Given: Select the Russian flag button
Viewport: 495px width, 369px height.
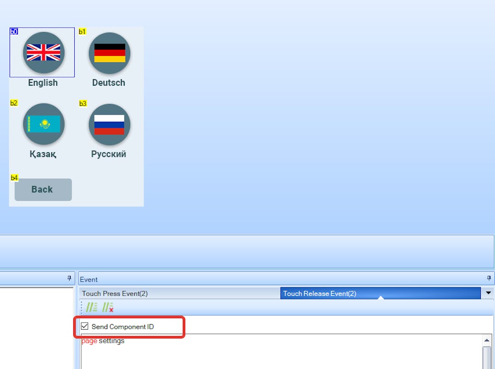Looking at the screenshot, I should coord(110,124).
